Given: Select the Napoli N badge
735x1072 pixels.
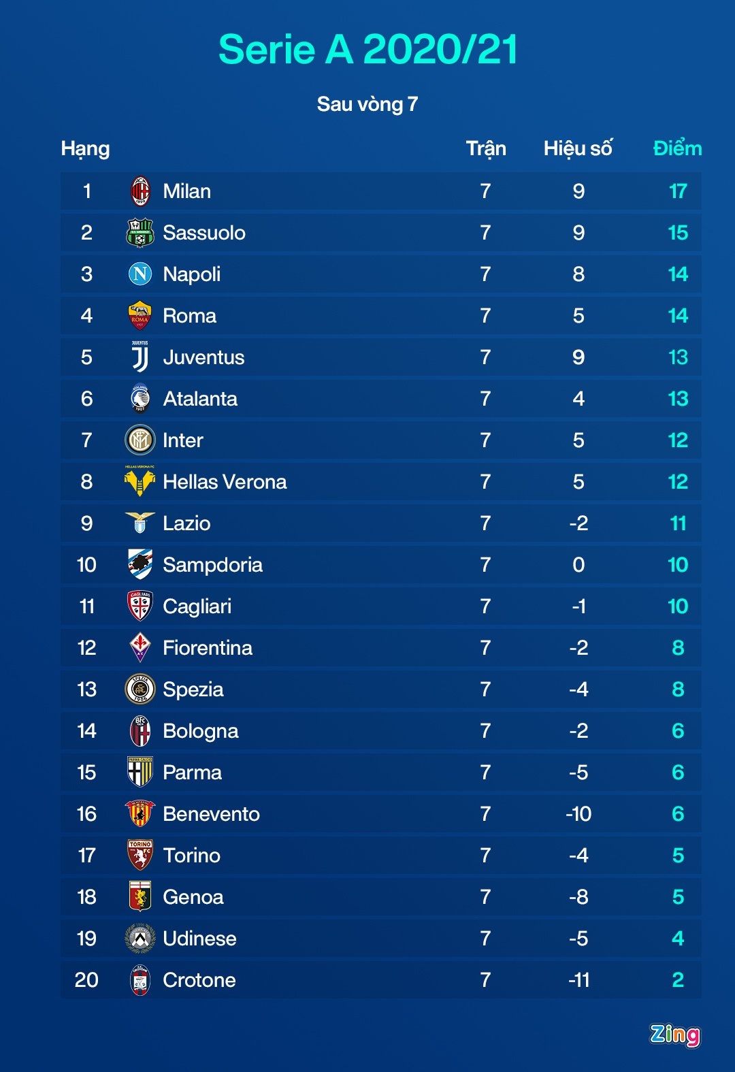Looking at the screenshot, I should (140, 274).
